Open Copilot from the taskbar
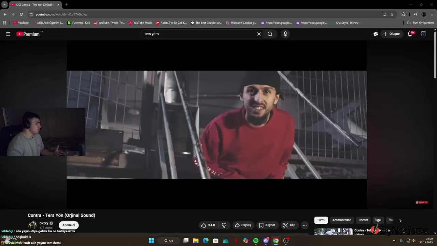The image size is (437, 246). (x=246, y=241)
